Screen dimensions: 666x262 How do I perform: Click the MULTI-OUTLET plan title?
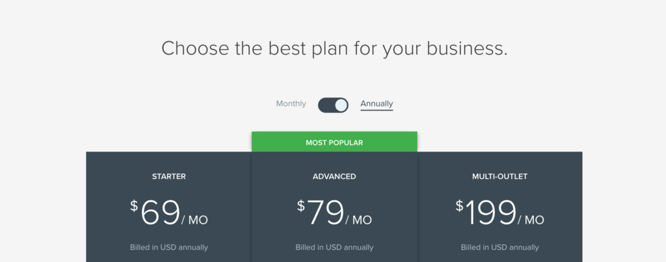coord(500,176)
